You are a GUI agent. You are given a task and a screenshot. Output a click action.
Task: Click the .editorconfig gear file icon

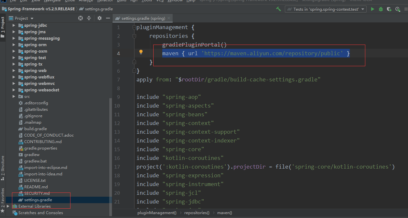click(21, 103)
